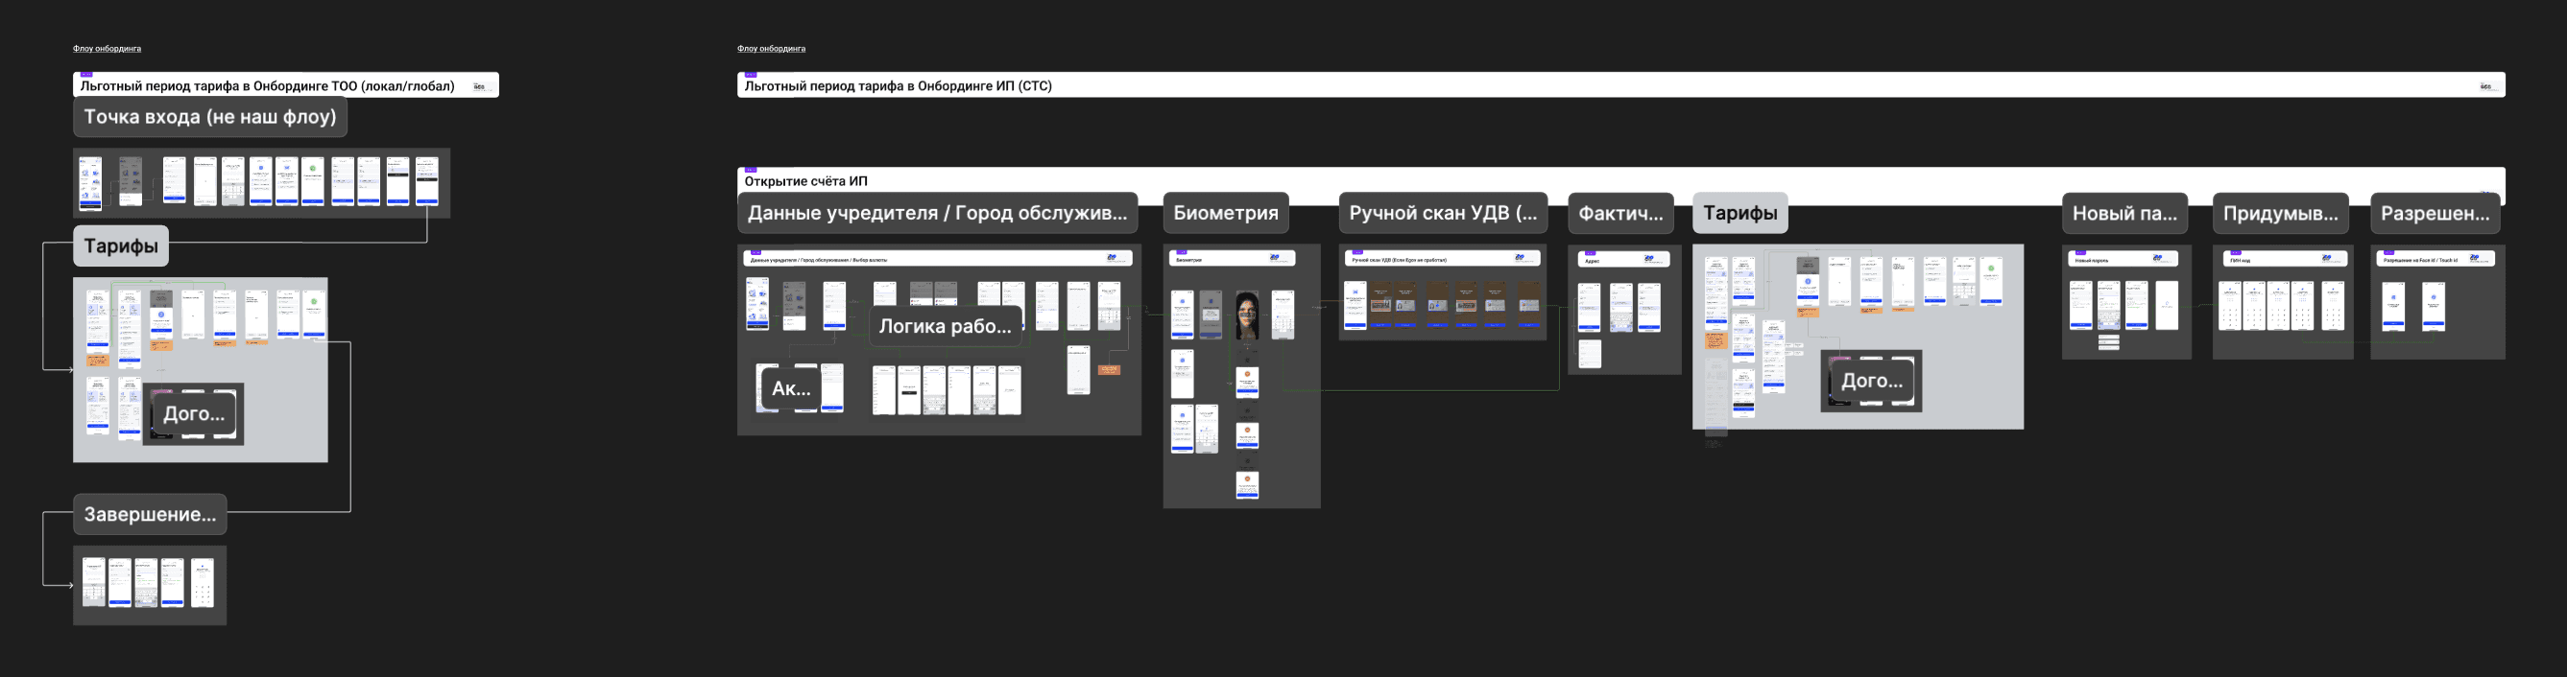This screenshot has width=2567, height=677.
Task: Select first phone screen in Точка входа section
Action: [90, 183]
